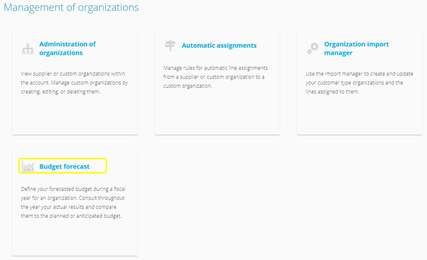Click the gears icon for Organization import manager

[x=313, y=48]
